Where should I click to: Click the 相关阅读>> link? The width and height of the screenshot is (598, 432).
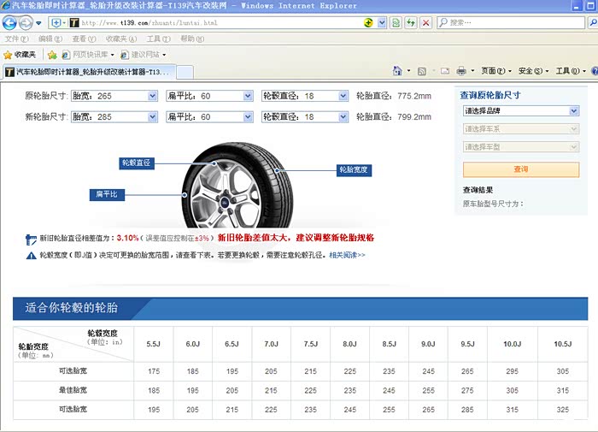pos(347,255)
